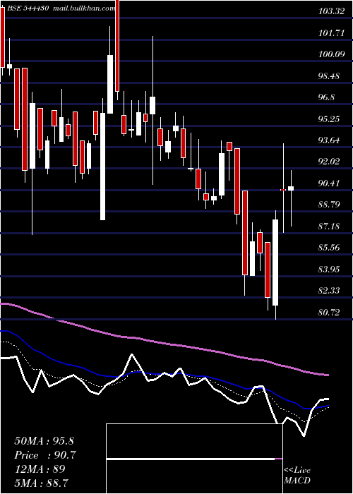This screenshot has height=494, width=353.
Task: Click the 100.09 price axis label
Action: coord(331,54)
